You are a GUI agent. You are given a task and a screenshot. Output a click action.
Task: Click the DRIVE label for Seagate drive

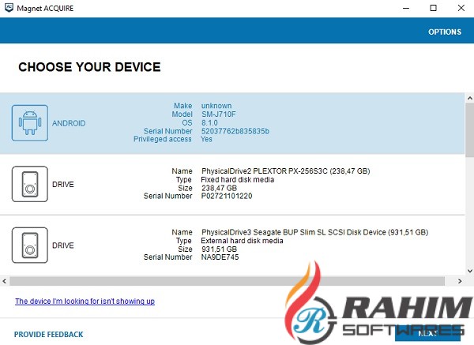(63, 246)
